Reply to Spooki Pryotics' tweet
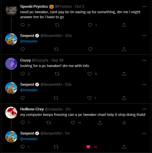Screen dimensions: 152x153 coord(22,25)
